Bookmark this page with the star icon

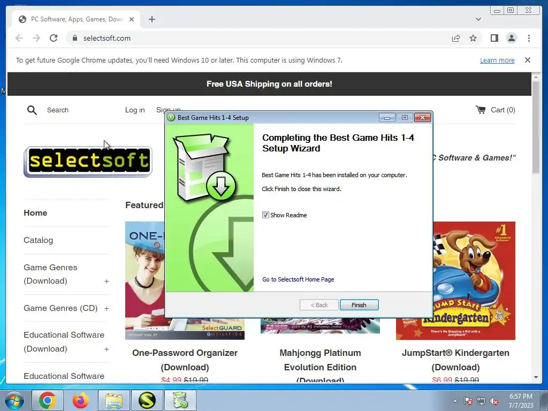tap(473, 38)
